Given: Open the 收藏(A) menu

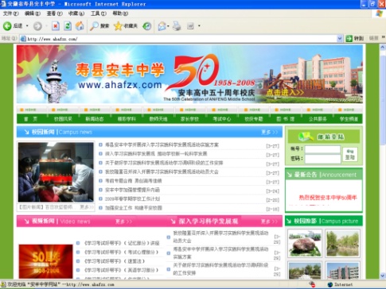Looking at the screenshot, I should [76, 13].
